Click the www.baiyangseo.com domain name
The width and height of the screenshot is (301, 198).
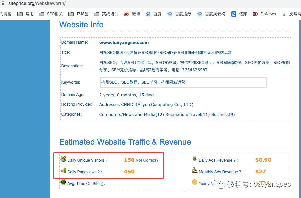coord(124,42)
